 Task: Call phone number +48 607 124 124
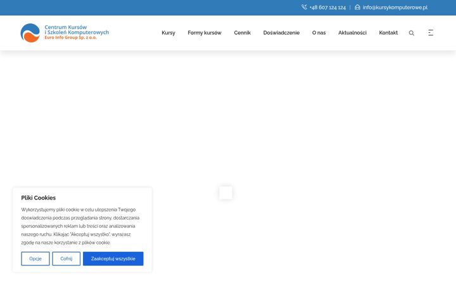point(327,8)
